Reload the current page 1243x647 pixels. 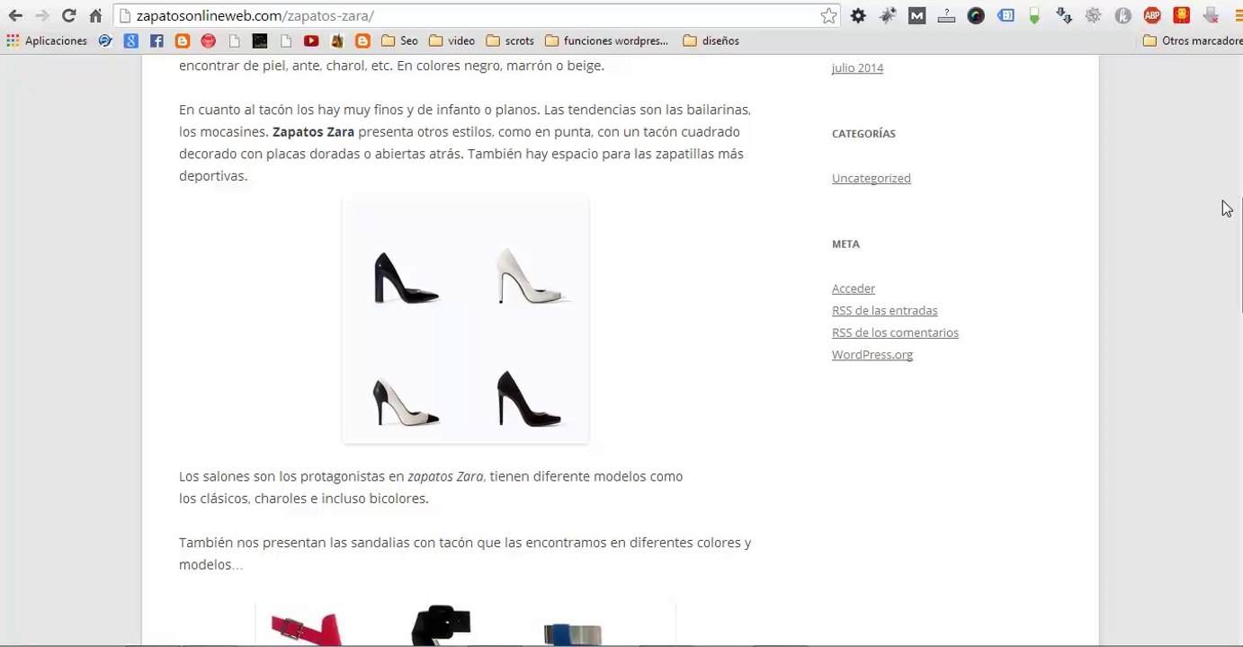[x=68, y=15]
